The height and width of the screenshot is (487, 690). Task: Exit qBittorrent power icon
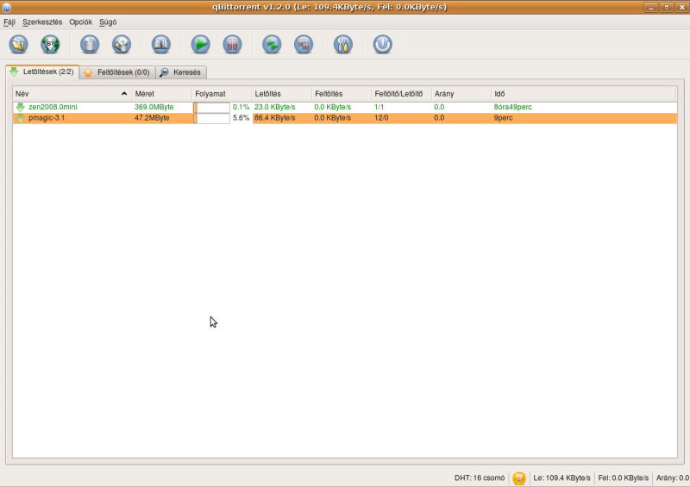point(383,45)
